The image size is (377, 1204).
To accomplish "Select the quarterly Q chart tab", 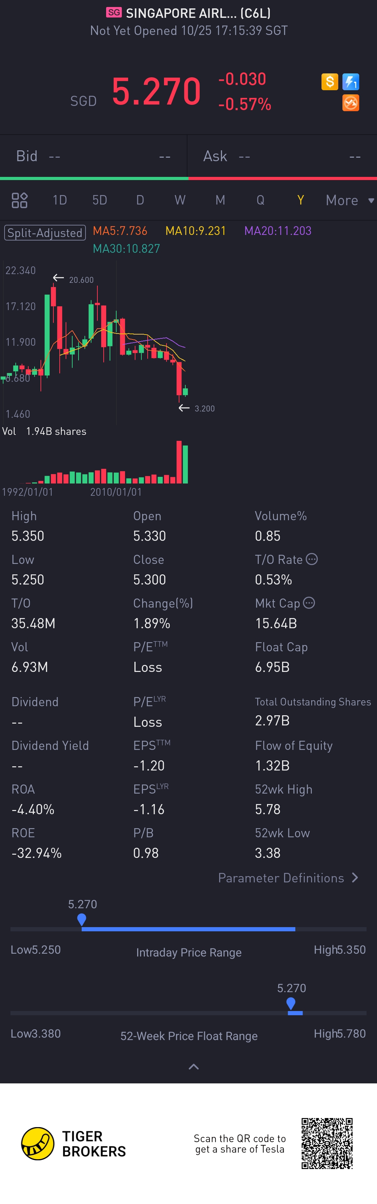I will tap(260, 200).
